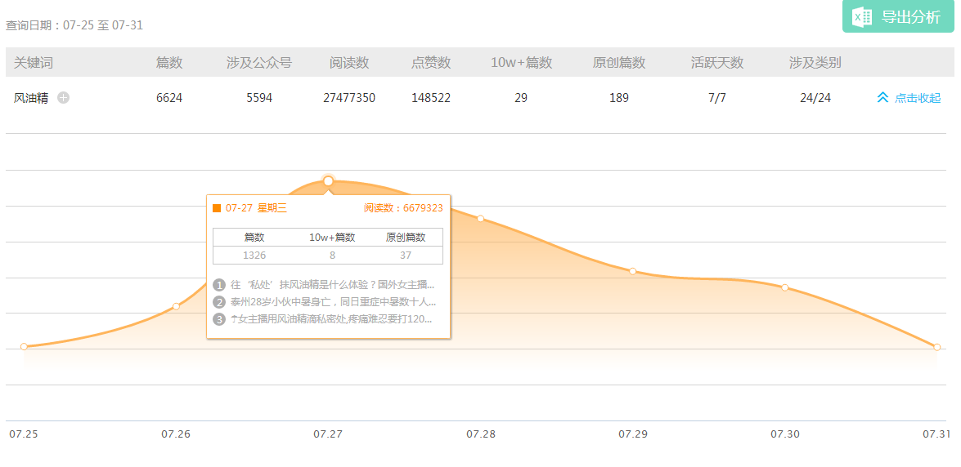961x467 pixels.
Task: Open the second tooltip article about 泰州28岁小伙
Action: pos(332,302)
